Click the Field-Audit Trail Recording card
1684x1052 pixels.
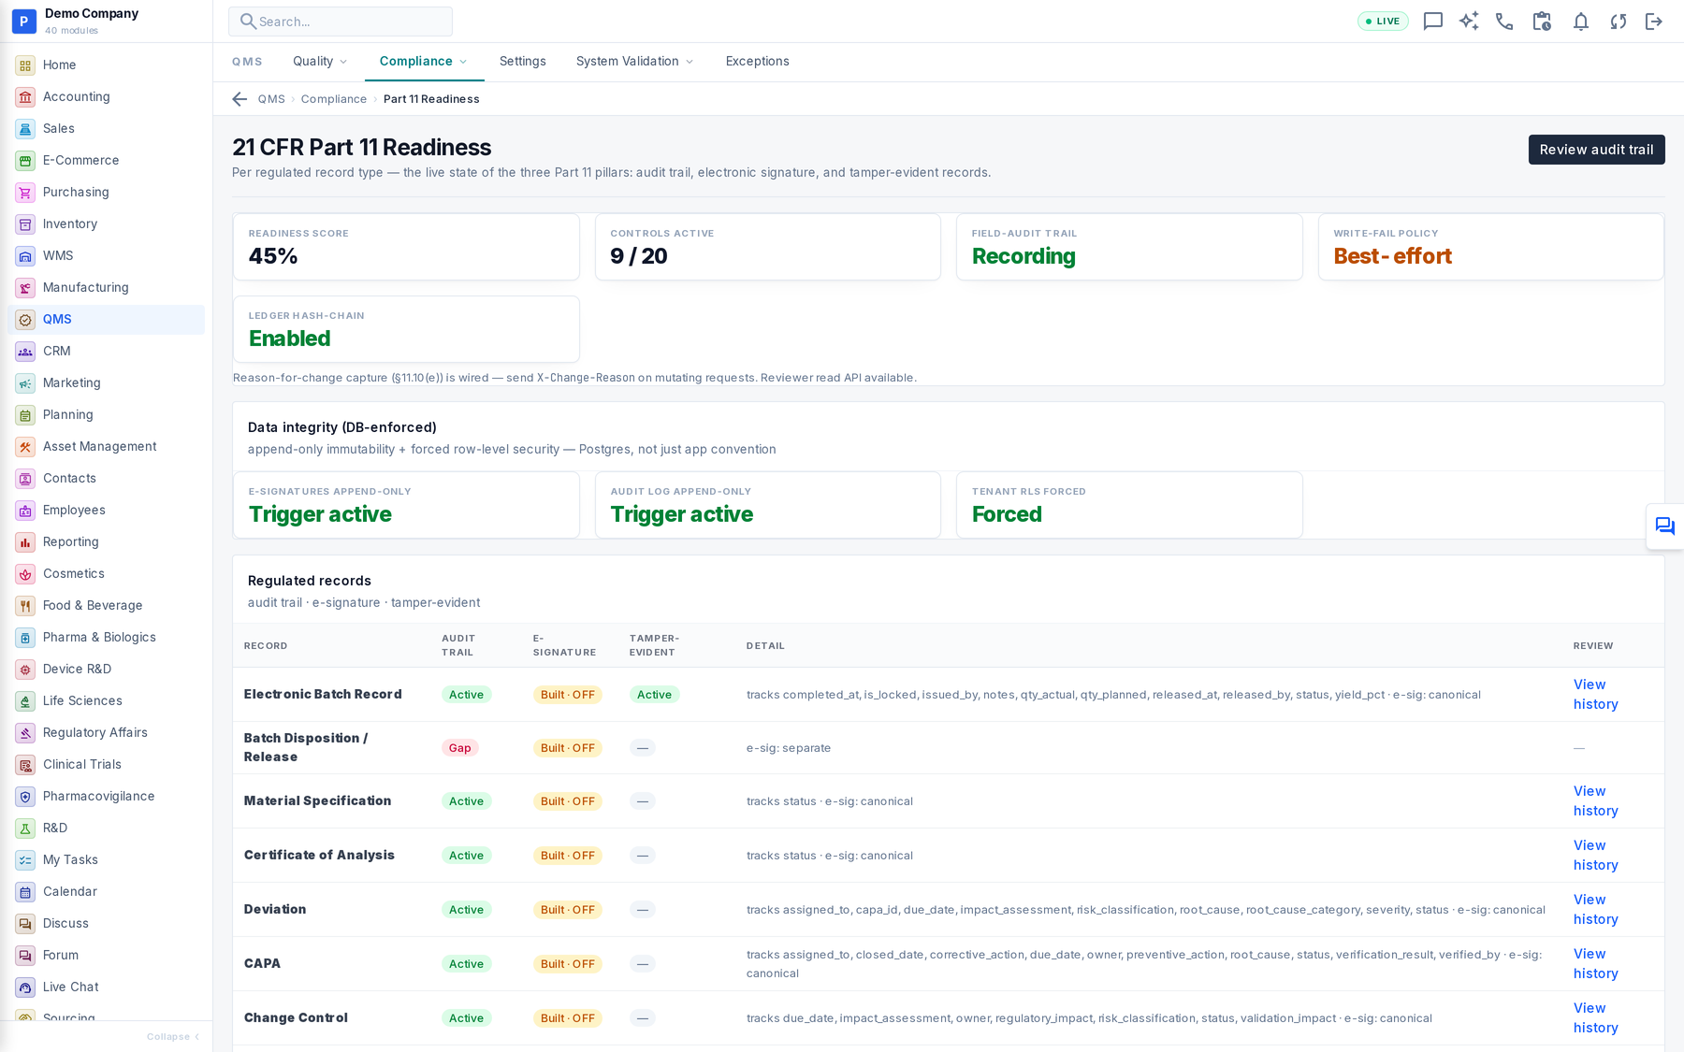click(1129, 247)
